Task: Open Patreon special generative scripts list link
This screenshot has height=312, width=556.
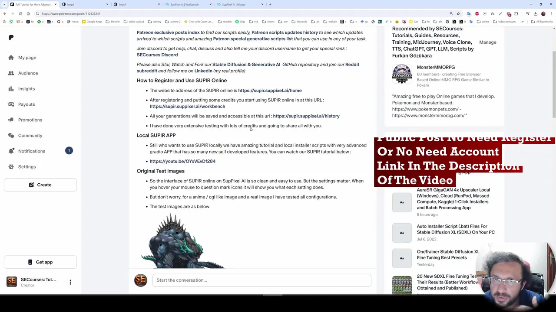Action: [x=253, y=39]
